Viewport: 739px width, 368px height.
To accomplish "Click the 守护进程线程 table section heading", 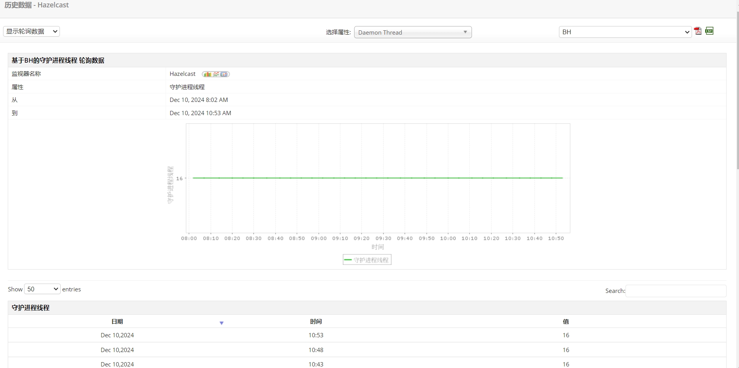I will [30, 308].
